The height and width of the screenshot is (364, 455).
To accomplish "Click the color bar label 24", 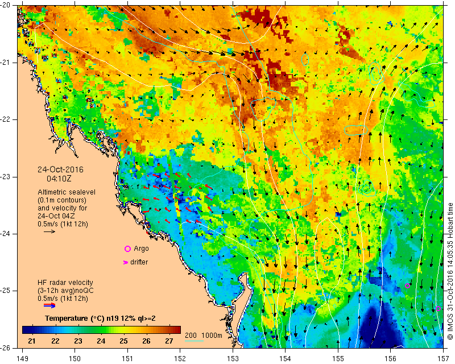I will (101, 341).
